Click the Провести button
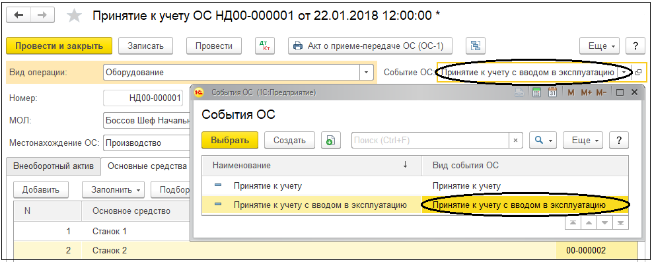 pos(214,46)
